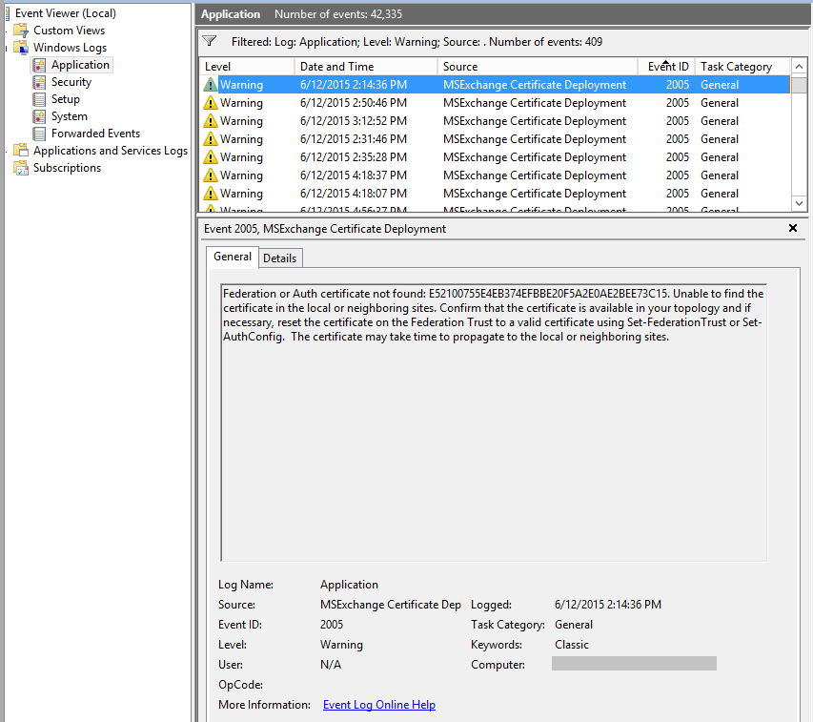This screenshot has width=813, height=722.
Task: Select the General tab
Action: coord(233,258)
